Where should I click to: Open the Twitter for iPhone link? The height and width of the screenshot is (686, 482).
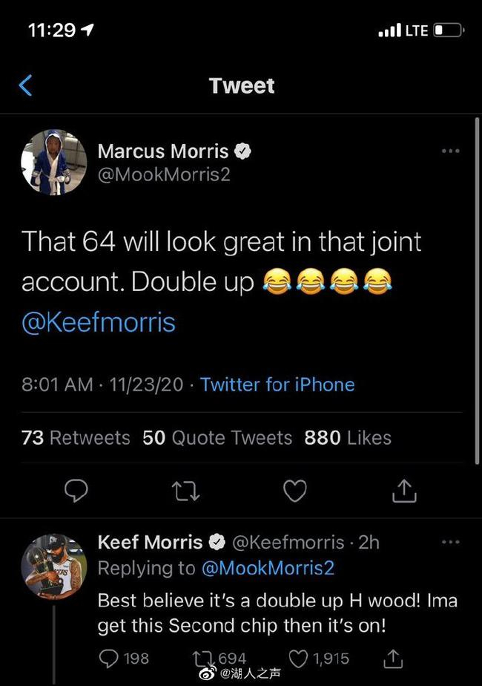[277, 385]
